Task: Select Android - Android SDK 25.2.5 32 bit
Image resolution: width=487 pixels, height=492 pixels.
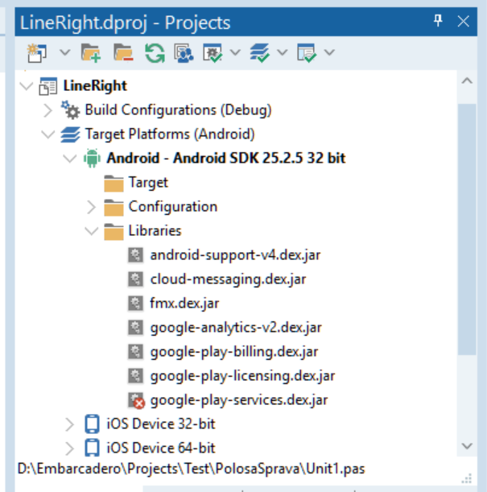Action: click(225, 158)
